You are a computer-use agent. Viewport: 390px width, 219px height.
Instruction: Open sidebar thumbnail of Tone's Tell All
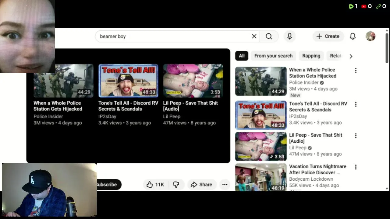pyautogui.click(x=261, y=115)
